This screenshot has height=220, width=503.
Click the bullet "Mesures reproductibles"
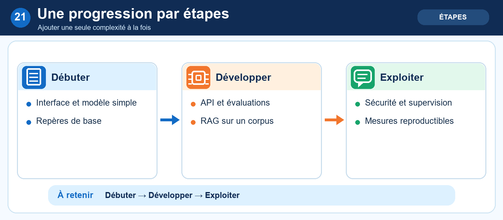tap(409, 121)
